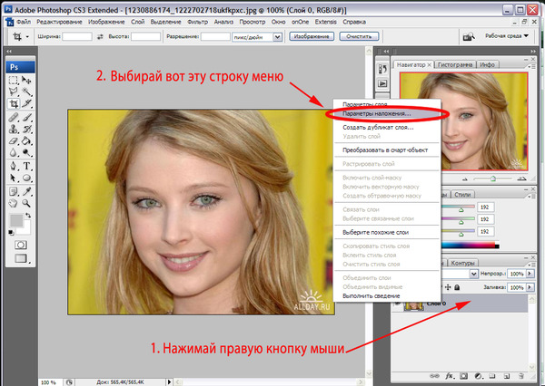Open the status bar info arrow
545x386 pixels.
point(169,381)
